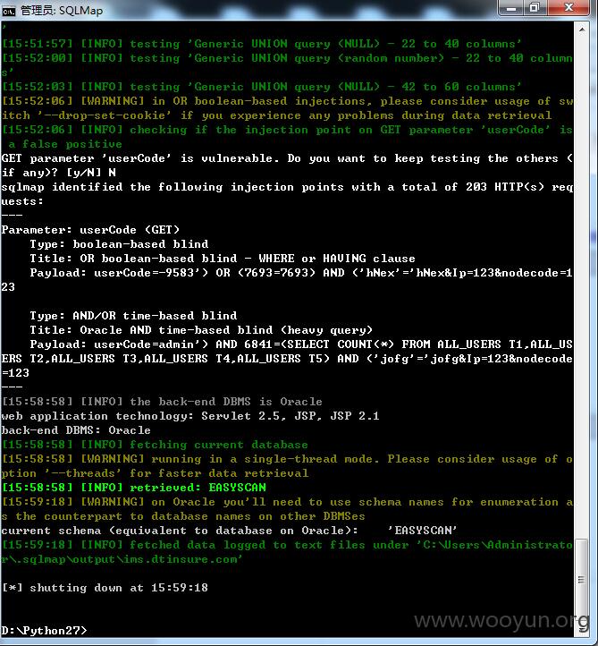Click the 'if any)? [y/N] N' line

click(x=58, y=173)
